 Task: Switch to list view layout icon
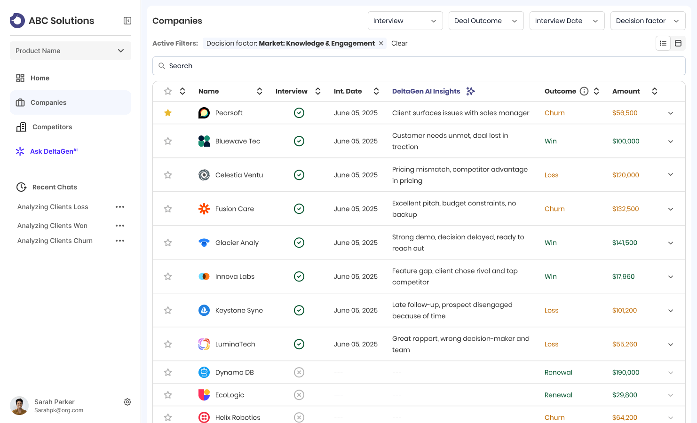(663, 43)
